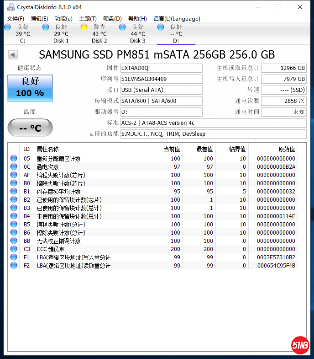Click the drive title SAMSUNG SSD PM851 mSATA
This screenshot has height=359, width=314.
(157, 55)
